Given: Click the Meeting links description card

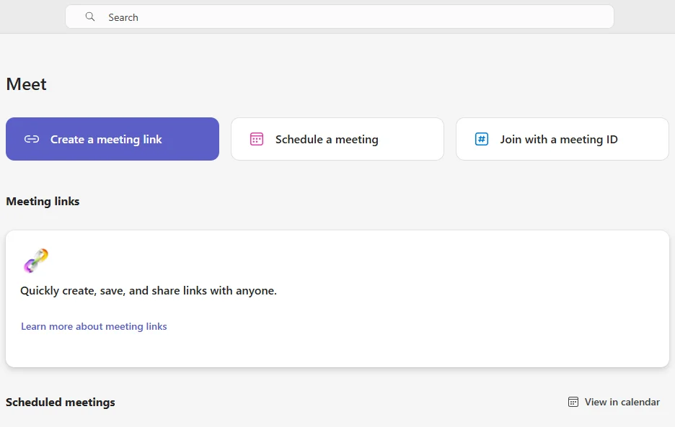Looking at the screenshot, I should click(337, 297).
